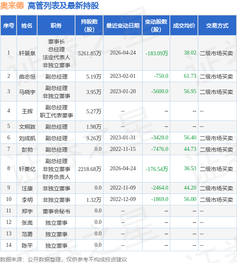This screenshot has width=237, height=263.
Task: Click the change value -183.09万
Action: 157,53
